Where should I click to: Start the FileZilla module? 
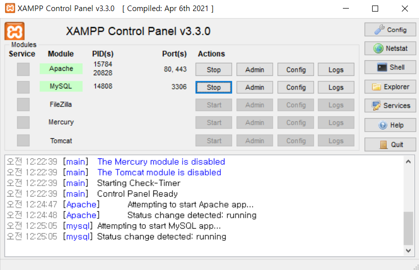(x=214, y=105)
